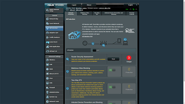Viewport: 185px width, 104px height.
Task: Open Network Tools page
Action: (x=54, y=101)
